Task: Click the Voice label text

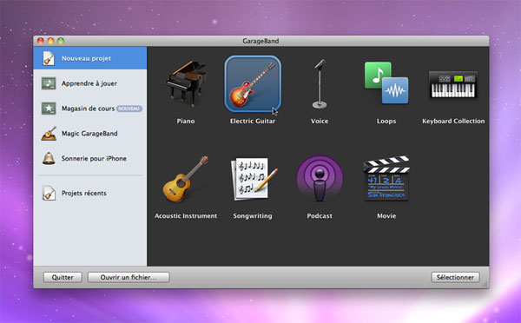Action: pyautogui.click(x=320, y=121)
